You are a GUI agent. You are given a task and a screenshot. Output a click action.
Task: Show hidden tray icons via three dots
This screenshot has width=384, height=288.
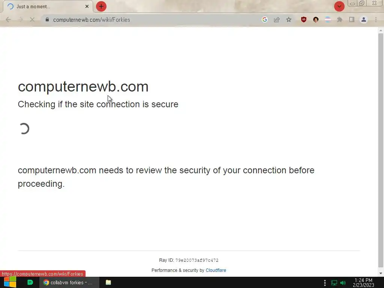tap(325, 283)
